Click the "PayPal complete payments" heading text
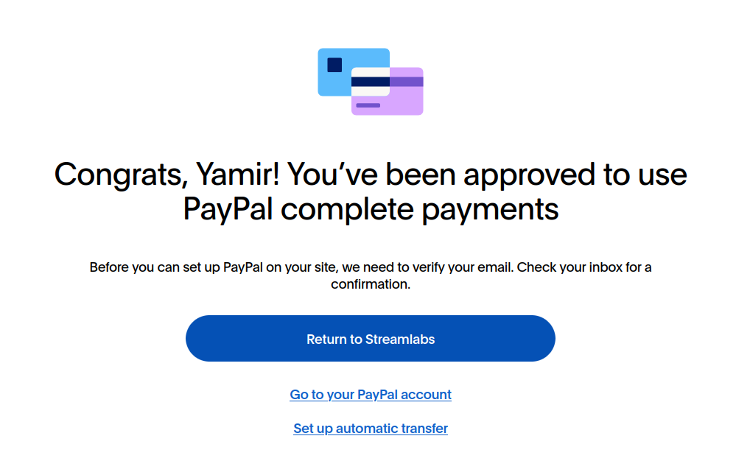 click(370, 209)
